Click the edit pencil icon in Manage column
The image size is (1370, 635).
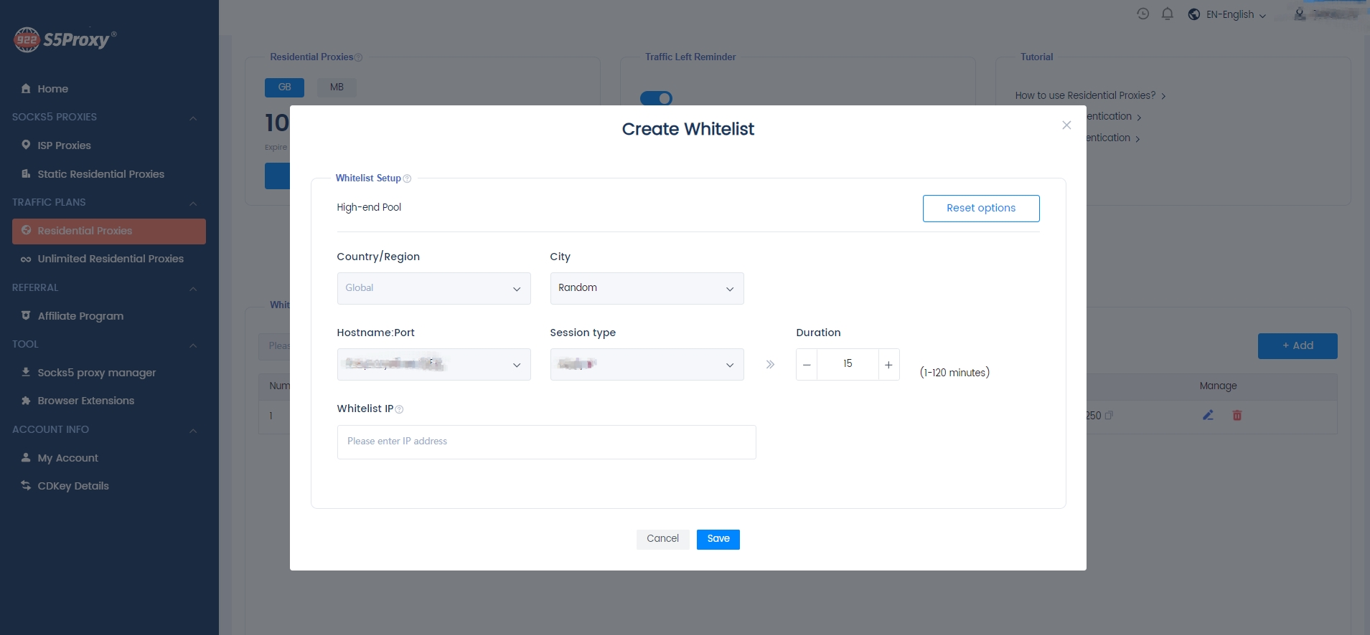click(1208, 415)
